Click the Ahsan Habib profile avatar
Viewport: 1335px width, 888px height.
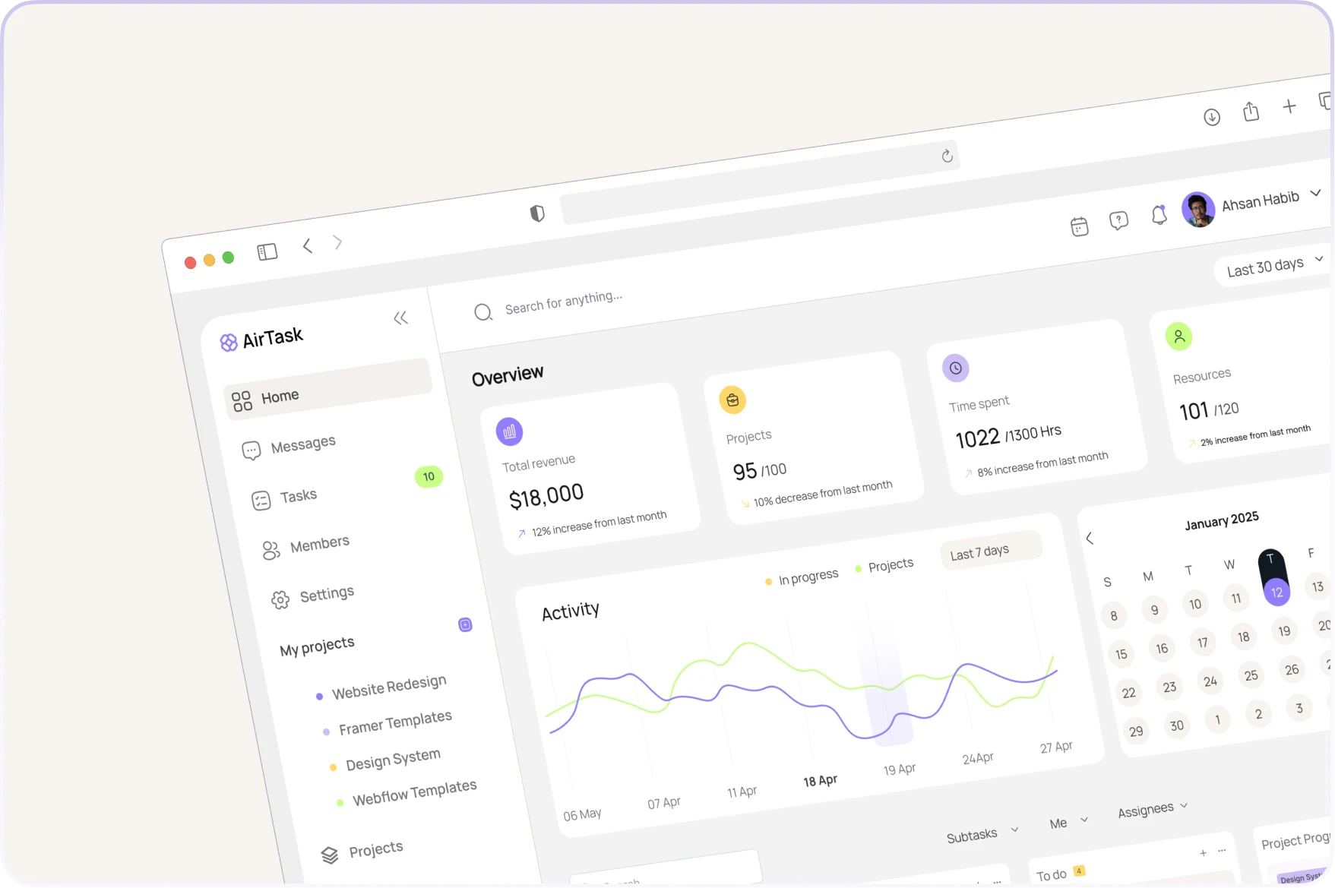coord(1198,209)
